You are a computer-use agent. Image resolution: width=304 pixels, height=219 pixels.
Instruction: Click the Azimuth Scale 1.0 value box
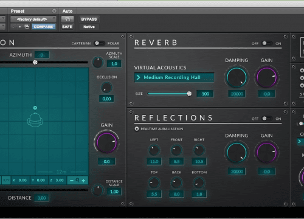point(114,64)
